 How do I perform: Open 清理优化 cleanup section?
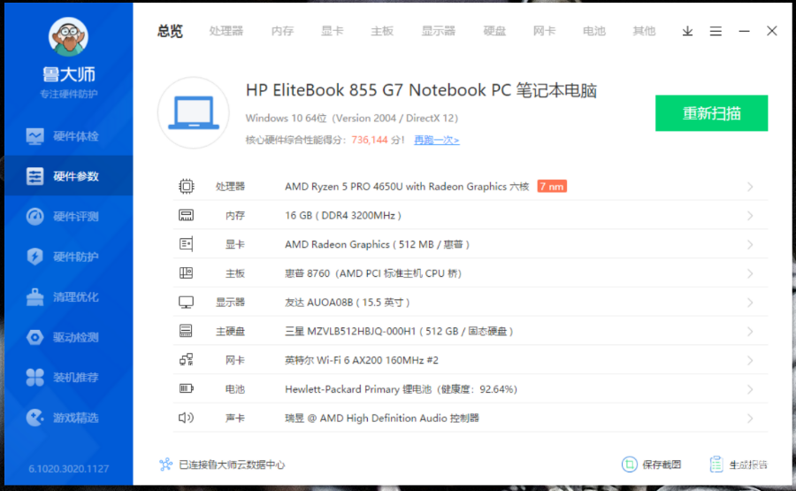coord(68,297)
